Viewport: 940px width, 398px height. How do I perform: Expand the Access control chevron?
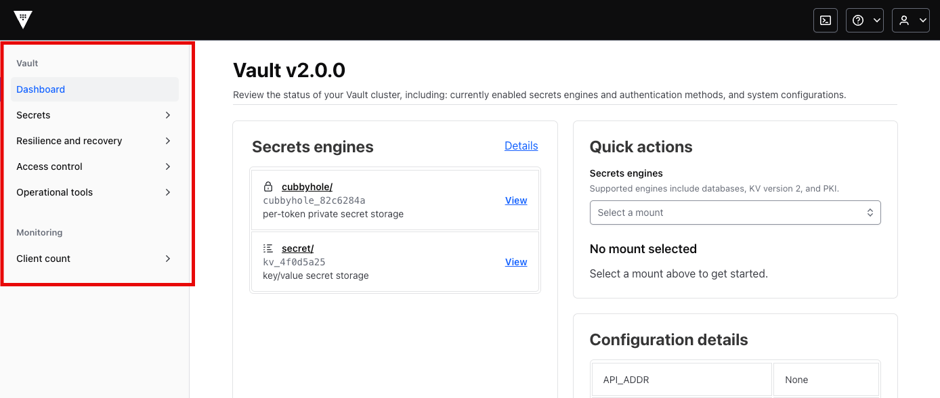168,167
